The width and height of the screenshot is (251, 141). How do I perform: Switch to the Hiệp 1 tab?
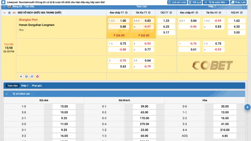coord(24,86)
